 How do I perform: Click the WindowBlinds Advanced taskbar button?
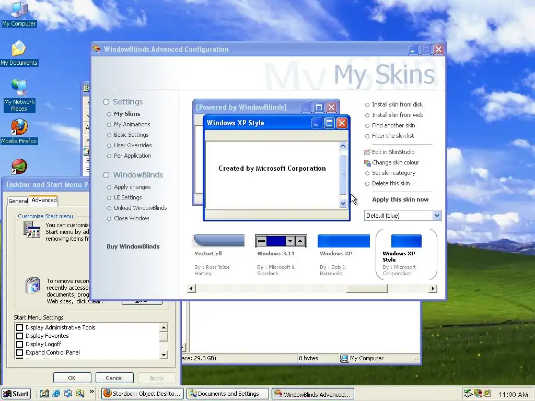[x=313, y=394]
